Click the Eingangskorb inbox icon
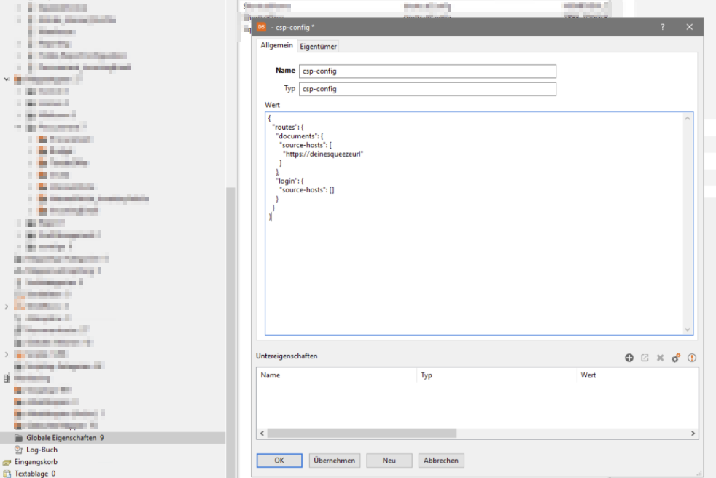This screenshot has height=478, width=716. tap(7, 462)
